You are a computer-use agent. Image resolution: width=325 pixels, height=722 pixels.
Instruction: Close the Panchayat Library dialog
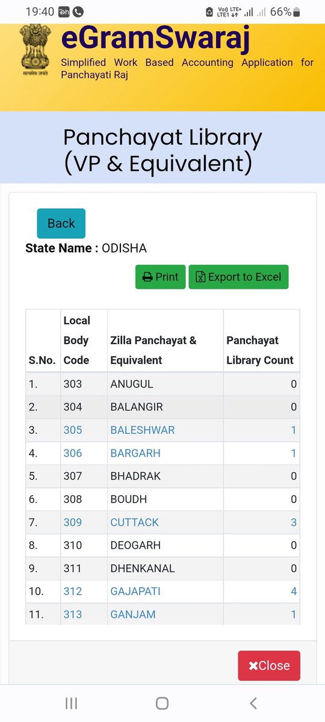tap(269, 665)
